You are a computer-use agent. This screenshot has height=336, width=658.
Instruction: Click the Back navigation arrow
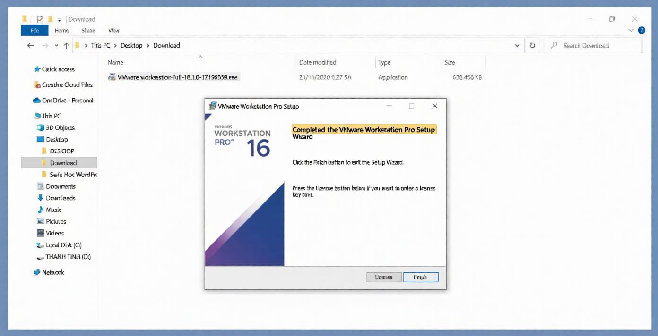[x=31, y=46]
